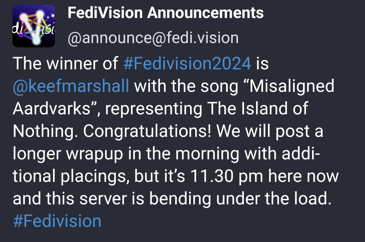Click the words "tional placings"

pyautogui.click(x=69, y=176)
